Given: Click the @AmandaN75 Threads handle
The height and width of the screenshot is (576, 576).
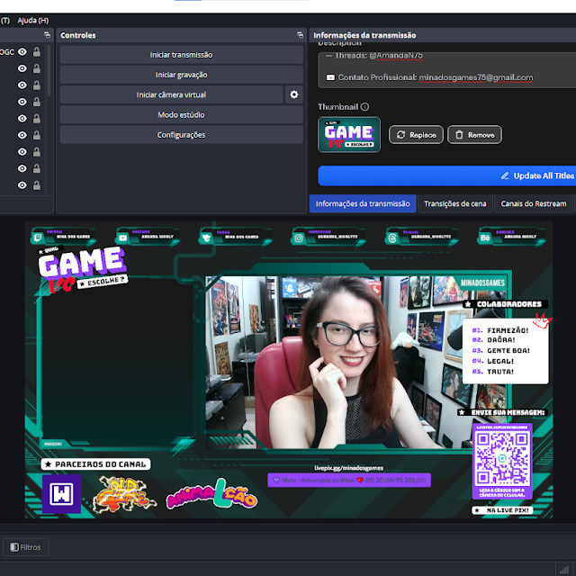Looking at the screenshot, I should click(x=396, y=56).
